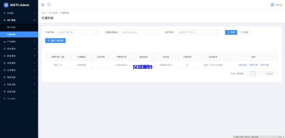Focus the 用户手机 input field
Screen dimensions: 285x138
(x=197, y=32)
